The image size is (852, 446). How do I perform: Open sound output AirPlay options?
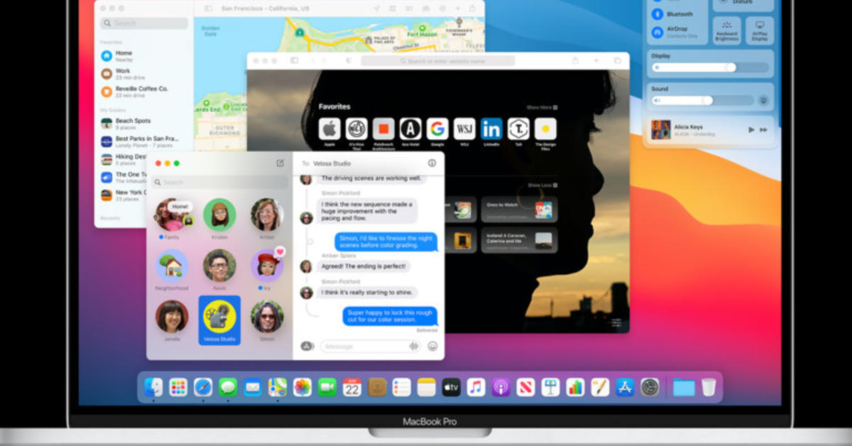[x=764, y=101]
